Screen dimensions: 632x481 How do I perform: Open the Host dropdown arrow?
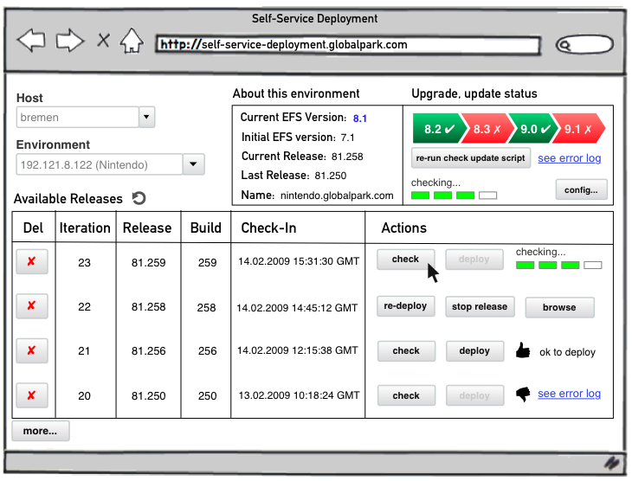point(146,117)
